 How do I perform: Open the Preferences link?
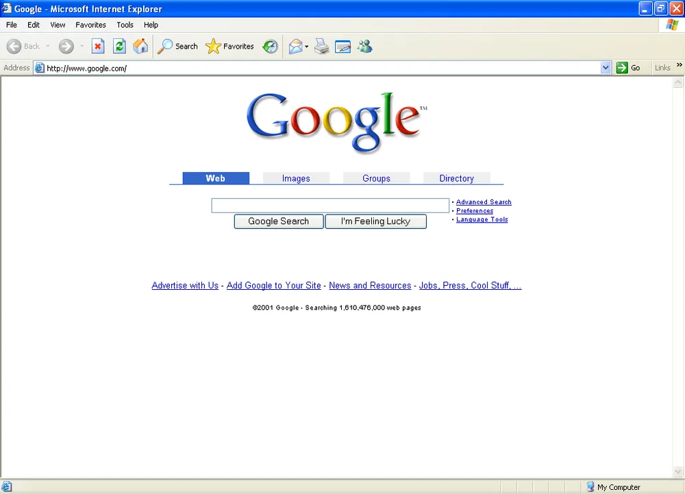(475, 210)
